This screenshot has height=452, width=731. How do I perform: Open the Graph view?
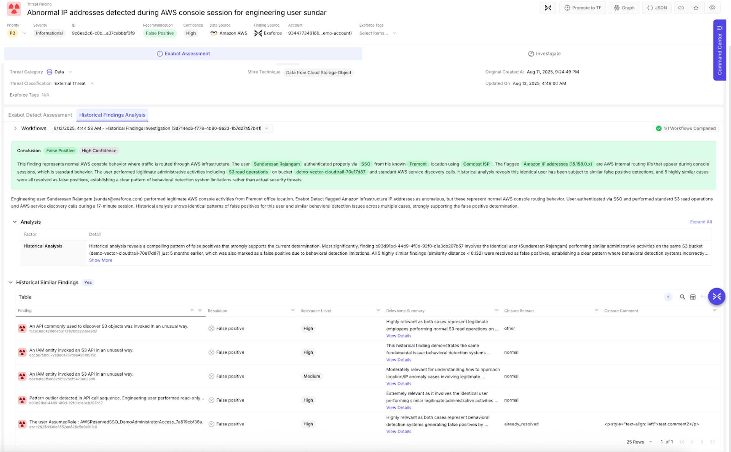point(624,8)
